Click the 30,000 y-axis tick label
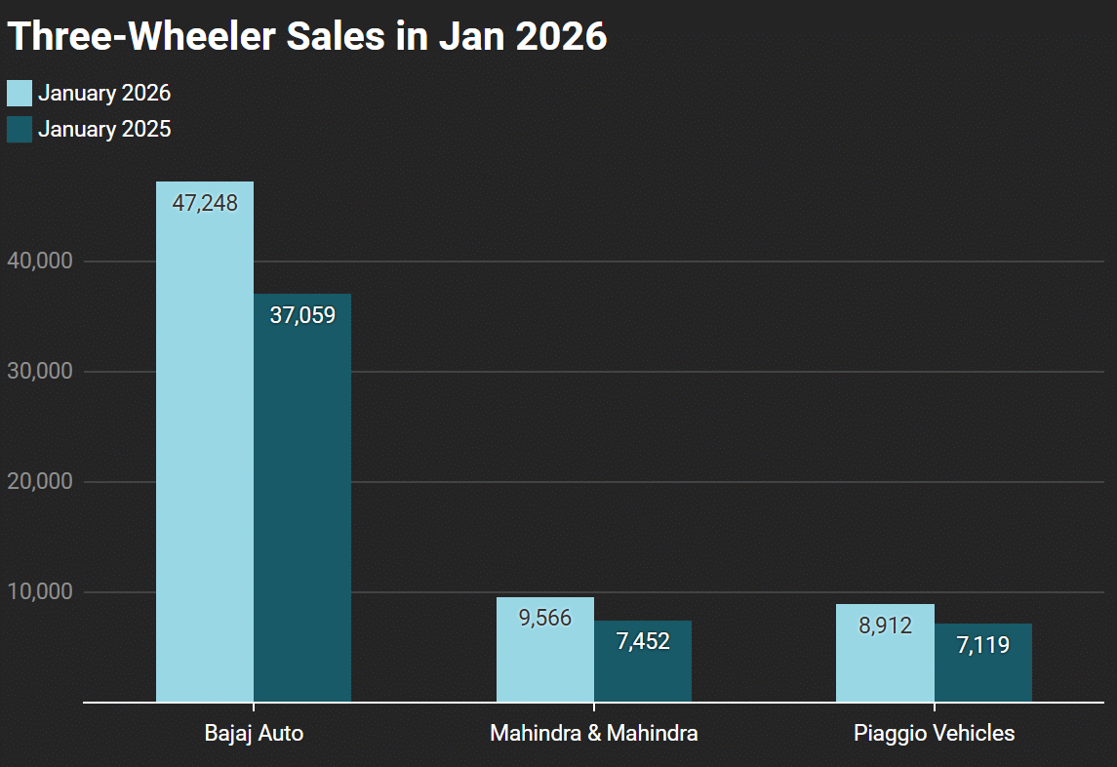 pos(40,372)
